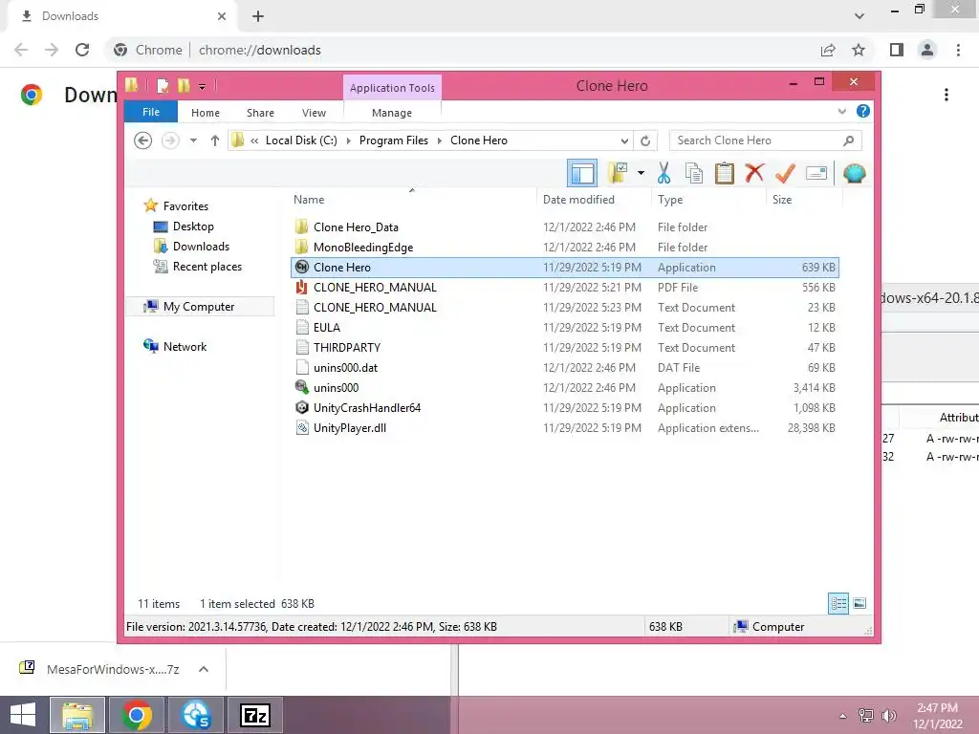The height and width of the screenshot is (734, 979).
Task: Switch to the Share ribbon tab
Action: [x=260, y=113]
